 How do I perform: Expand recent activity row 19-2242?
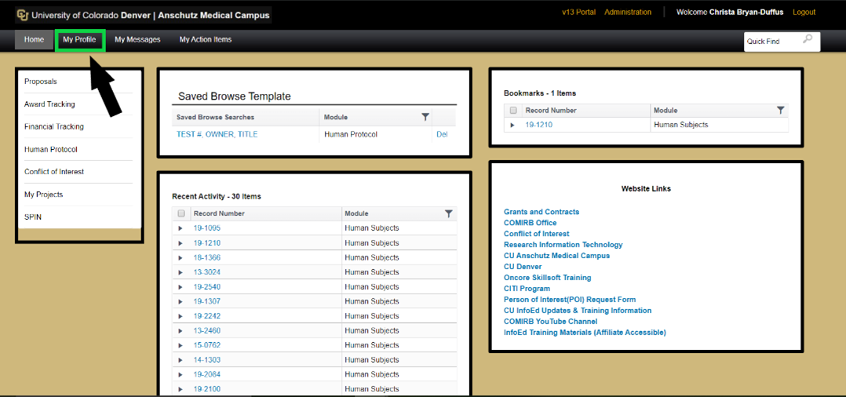(181, 316)
